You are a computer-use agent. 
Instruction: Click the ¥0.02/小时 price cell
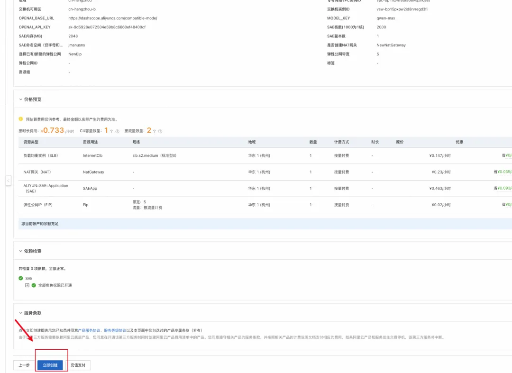441,205
